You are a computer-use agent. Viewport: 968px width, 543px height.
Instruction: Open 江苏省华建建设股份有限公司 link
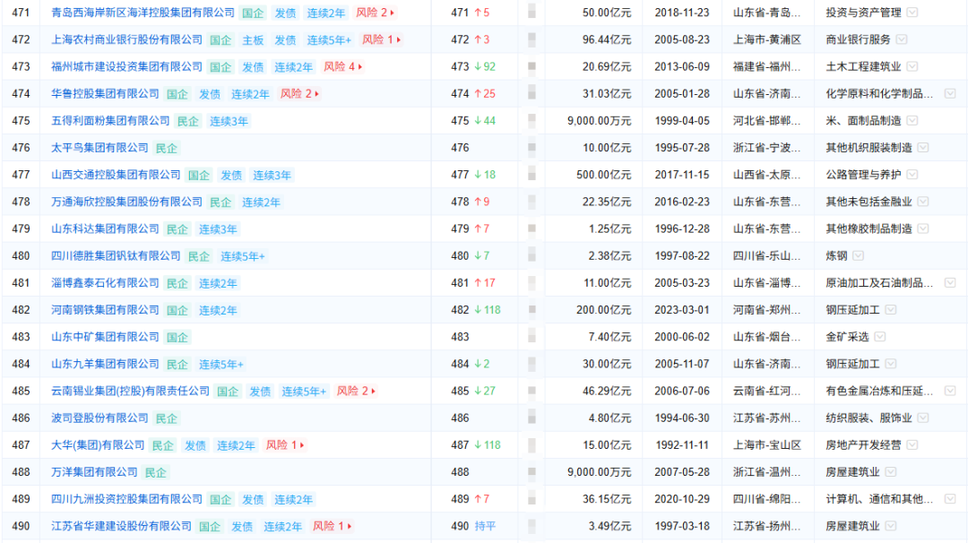[121, 526]
